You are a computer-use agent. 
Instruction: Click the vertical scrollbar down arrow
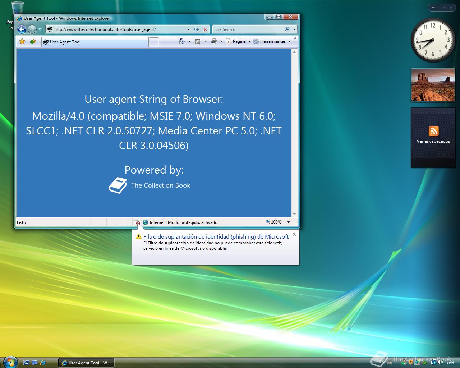pyautogui.click(x=295, y=214)
